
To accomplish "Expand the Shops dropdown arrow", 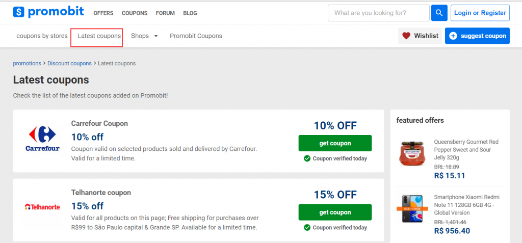I will [156, 36].
